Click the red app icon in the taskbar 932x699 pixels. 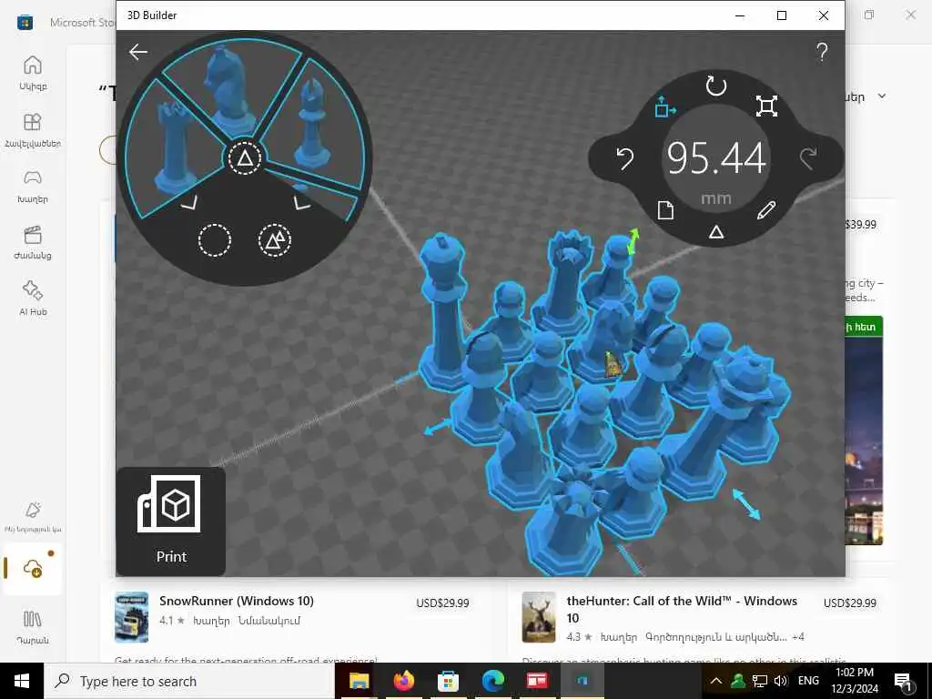[537, 681]
